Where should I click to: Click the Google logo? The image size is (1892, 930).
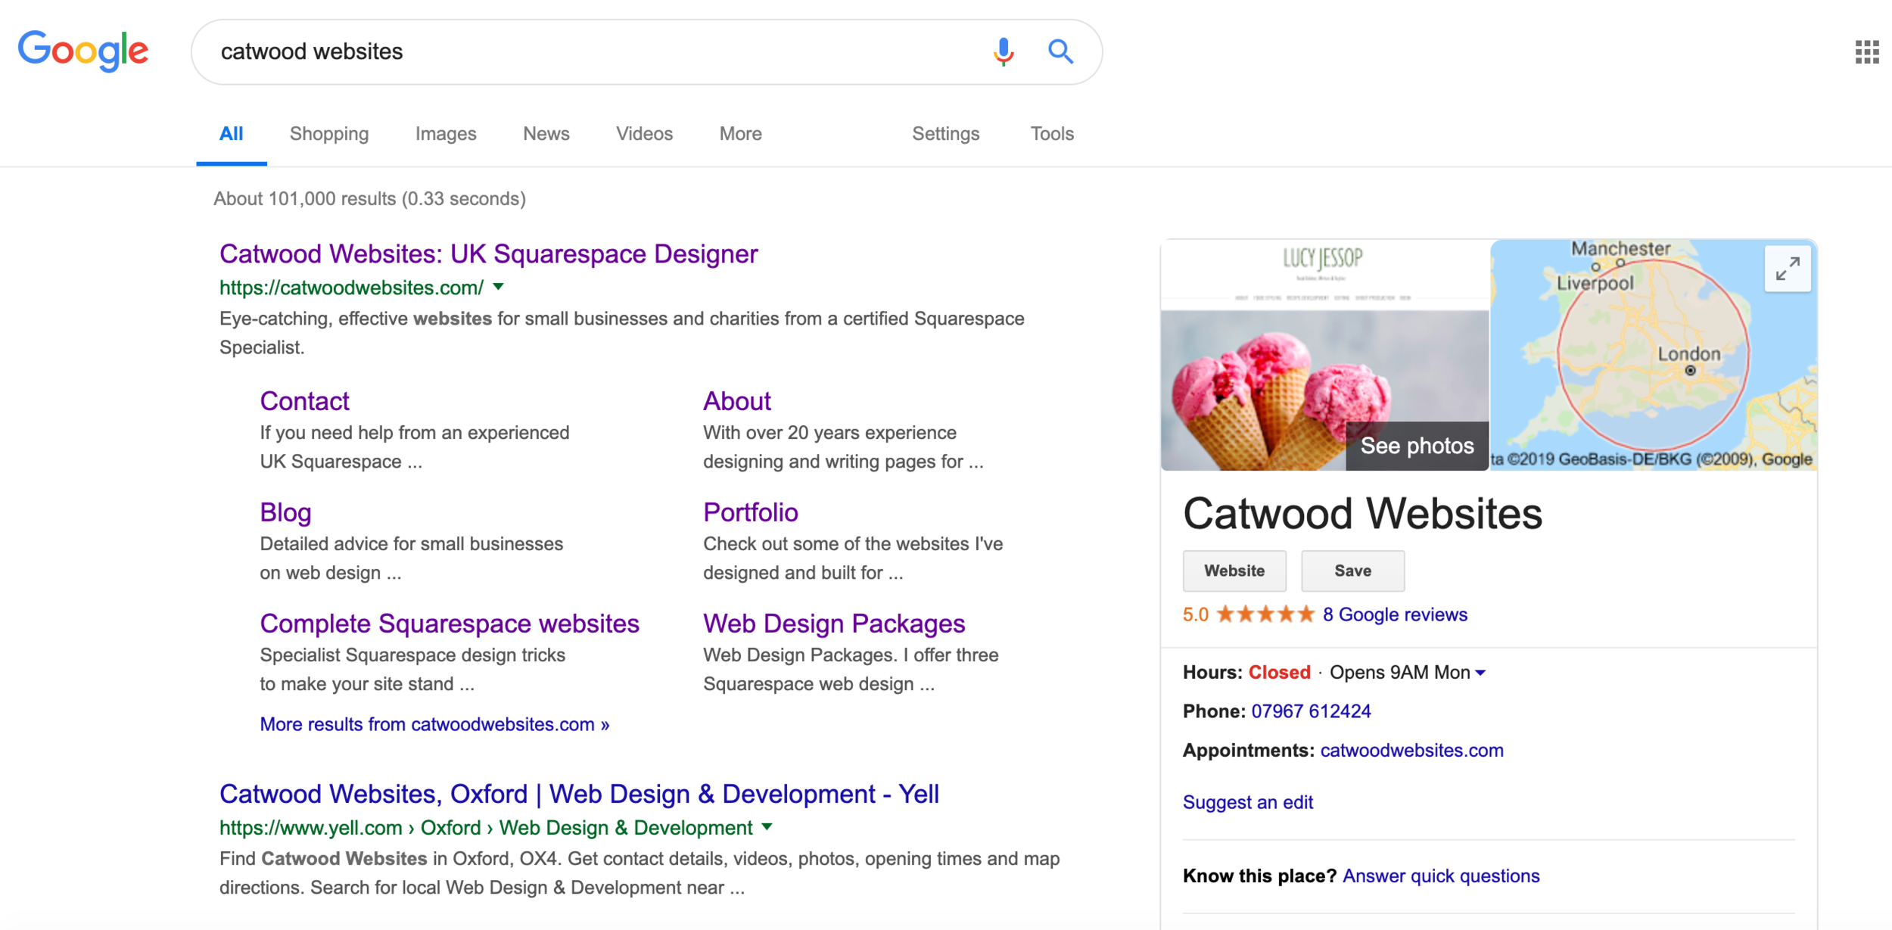coord(83,51)
